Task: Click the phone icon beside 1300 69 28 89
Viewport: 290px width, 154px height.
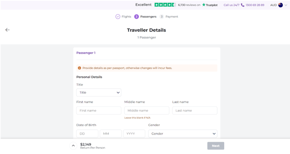Action: click(242, 5)
